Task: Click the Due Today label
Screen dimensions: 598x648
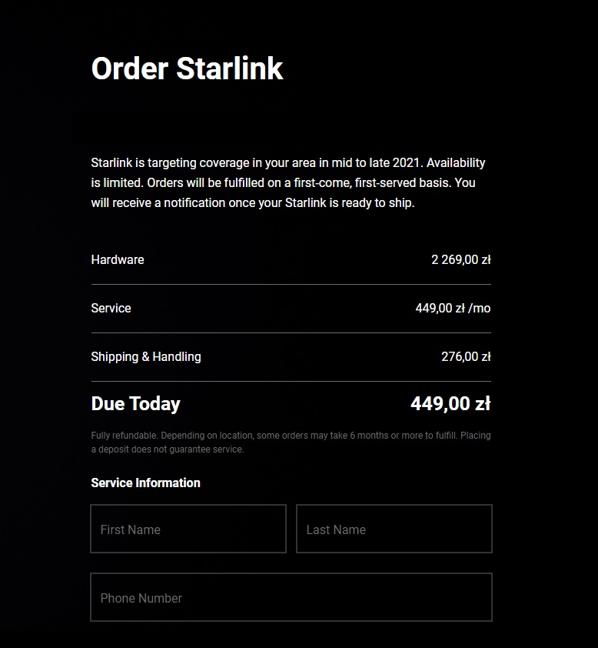Action: point(135,404)
